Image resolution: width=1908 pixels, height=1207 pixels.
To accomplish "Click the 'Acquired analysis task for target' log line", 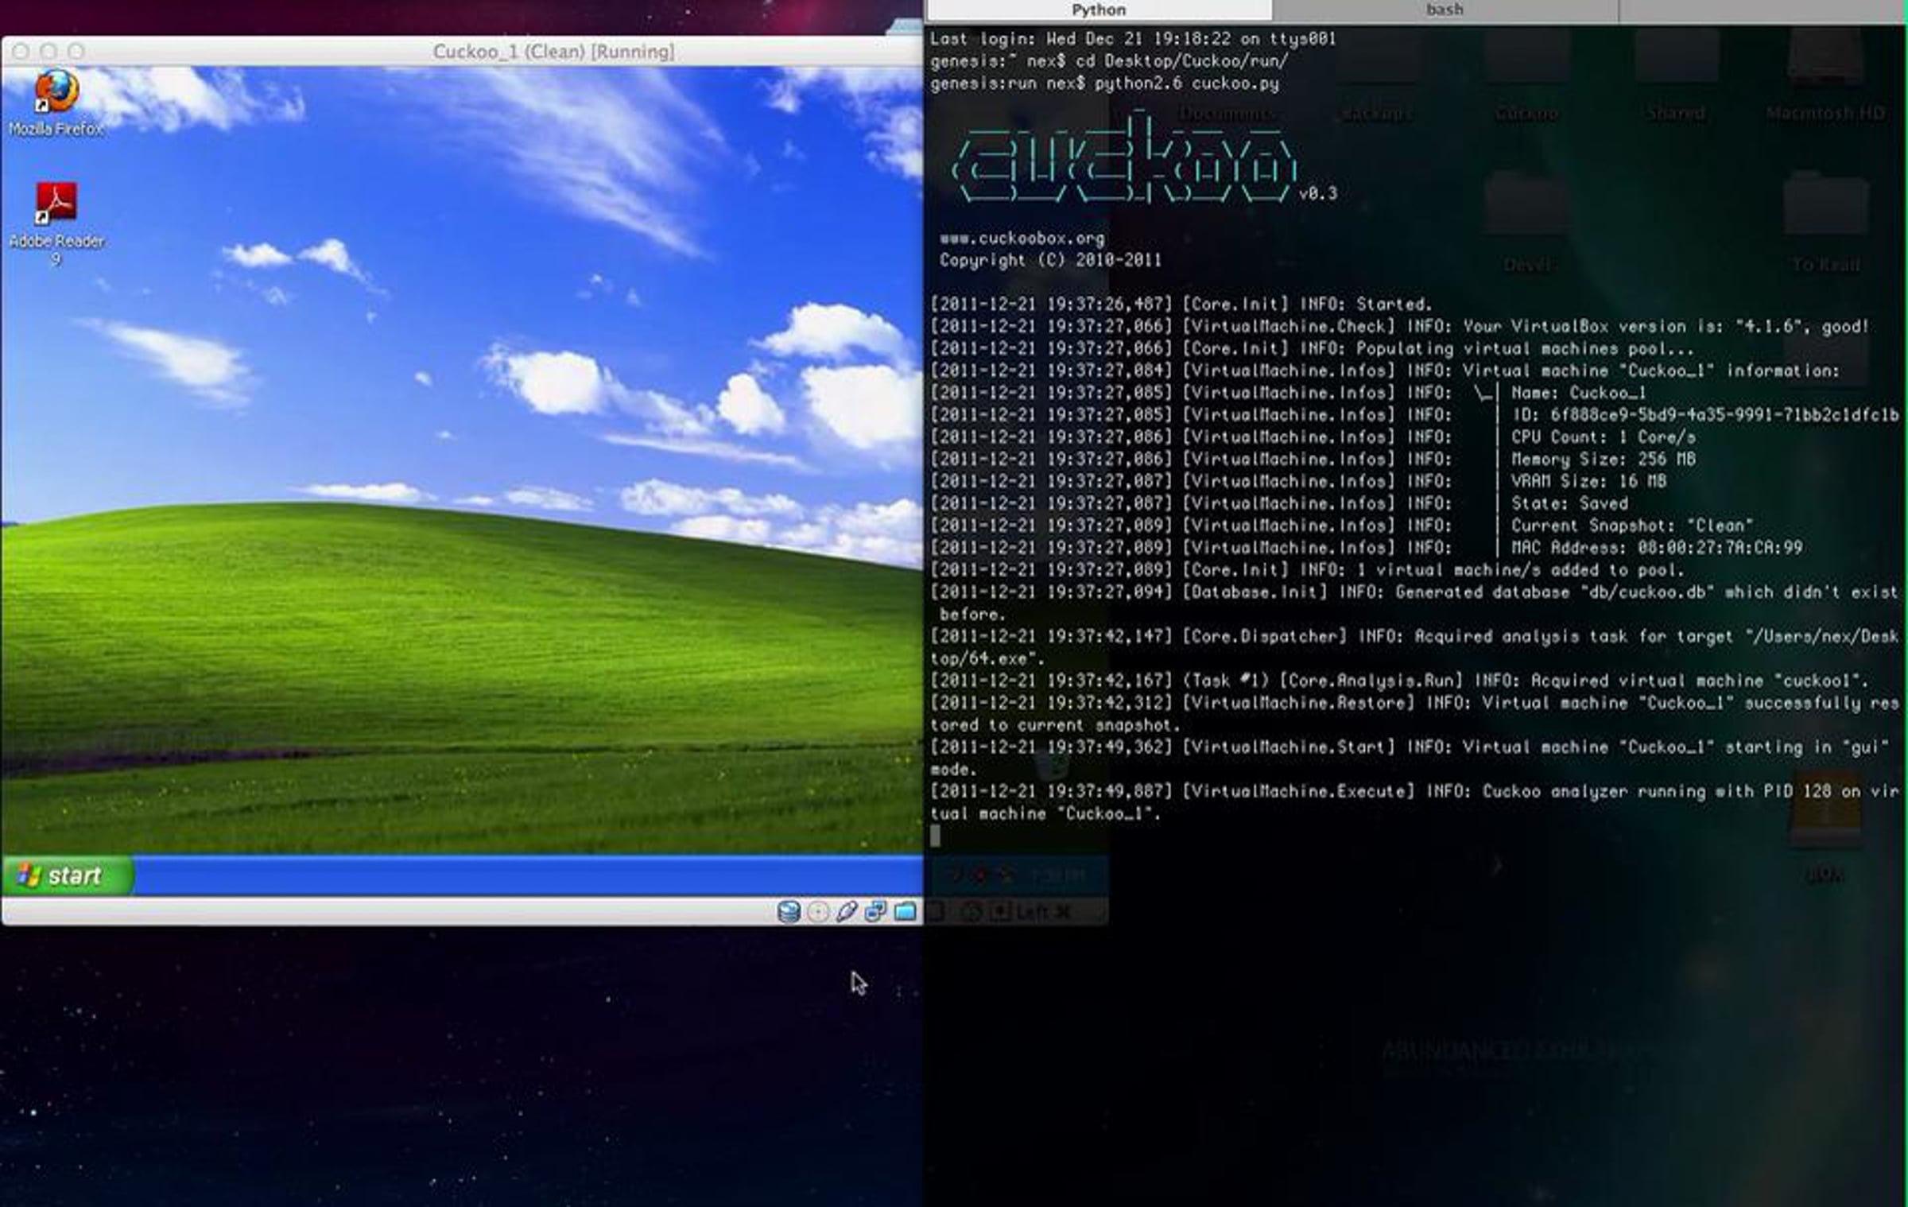I will (x=1414, y=647).
